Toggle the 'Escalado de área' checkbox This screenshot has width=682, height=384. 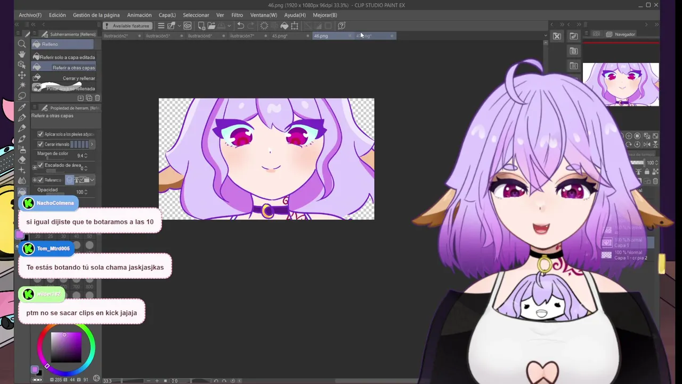pos(40,165)
